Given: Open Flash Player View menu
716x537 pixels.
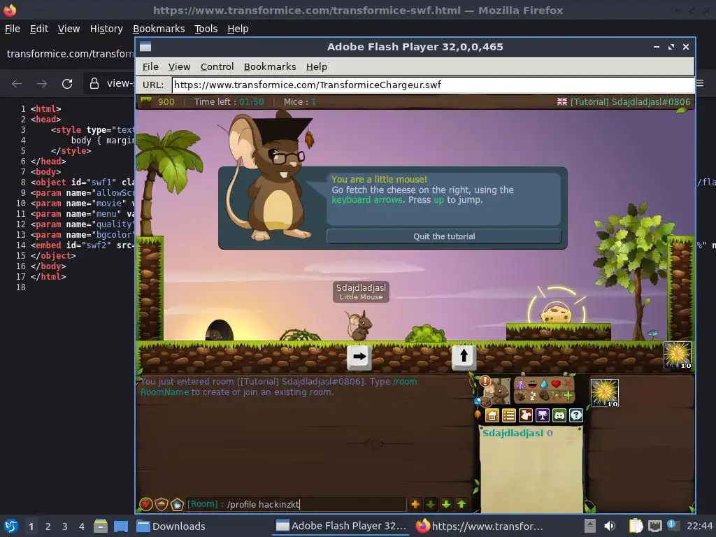Looking at the screenshot, I should (179, 66).
